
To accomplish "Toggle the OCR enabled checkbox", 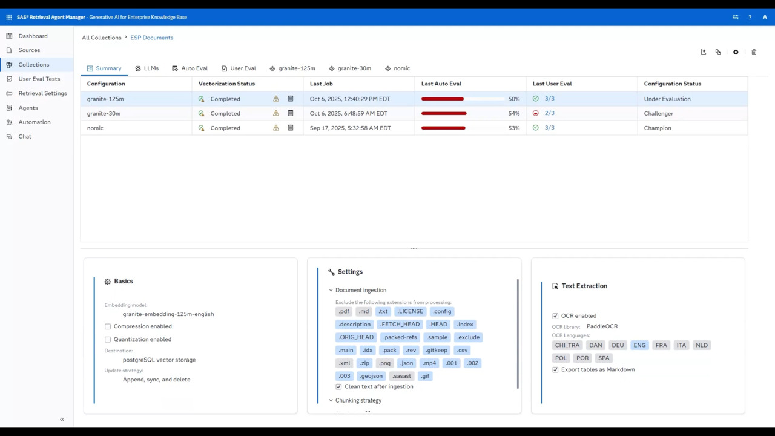I will point(555,316).
